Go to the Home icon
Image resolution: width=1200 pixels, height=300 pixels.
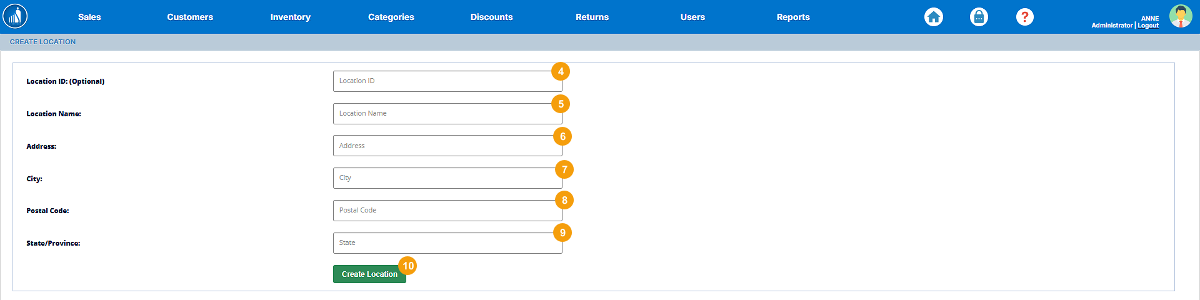[x=933, y=17]
